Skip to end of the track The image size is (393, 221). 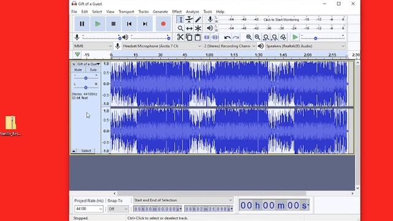(x=145, y=24)
